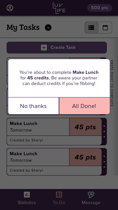Image resolution: width=118 pixels, height=210 pixels.
Task: Click the Message heart bubble icon
Action: point(91,195)
